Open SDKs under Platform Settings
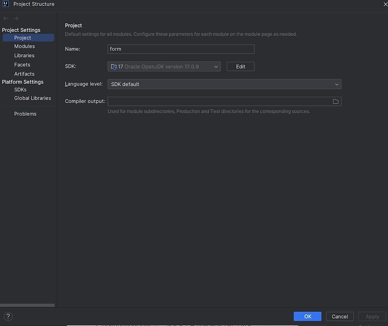Viewport: 388px width, 326px height. click(x=20, y=90)
